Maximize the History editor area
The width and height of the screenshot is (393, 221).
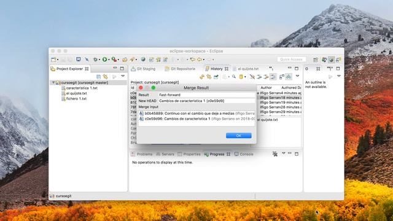click(x=297, y=68)
